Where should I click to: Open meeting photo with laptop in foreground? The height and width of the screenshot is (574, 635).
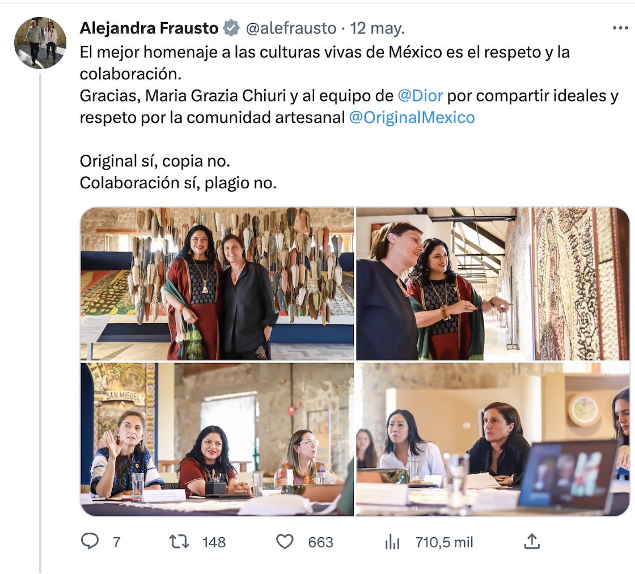click(493, 439)
